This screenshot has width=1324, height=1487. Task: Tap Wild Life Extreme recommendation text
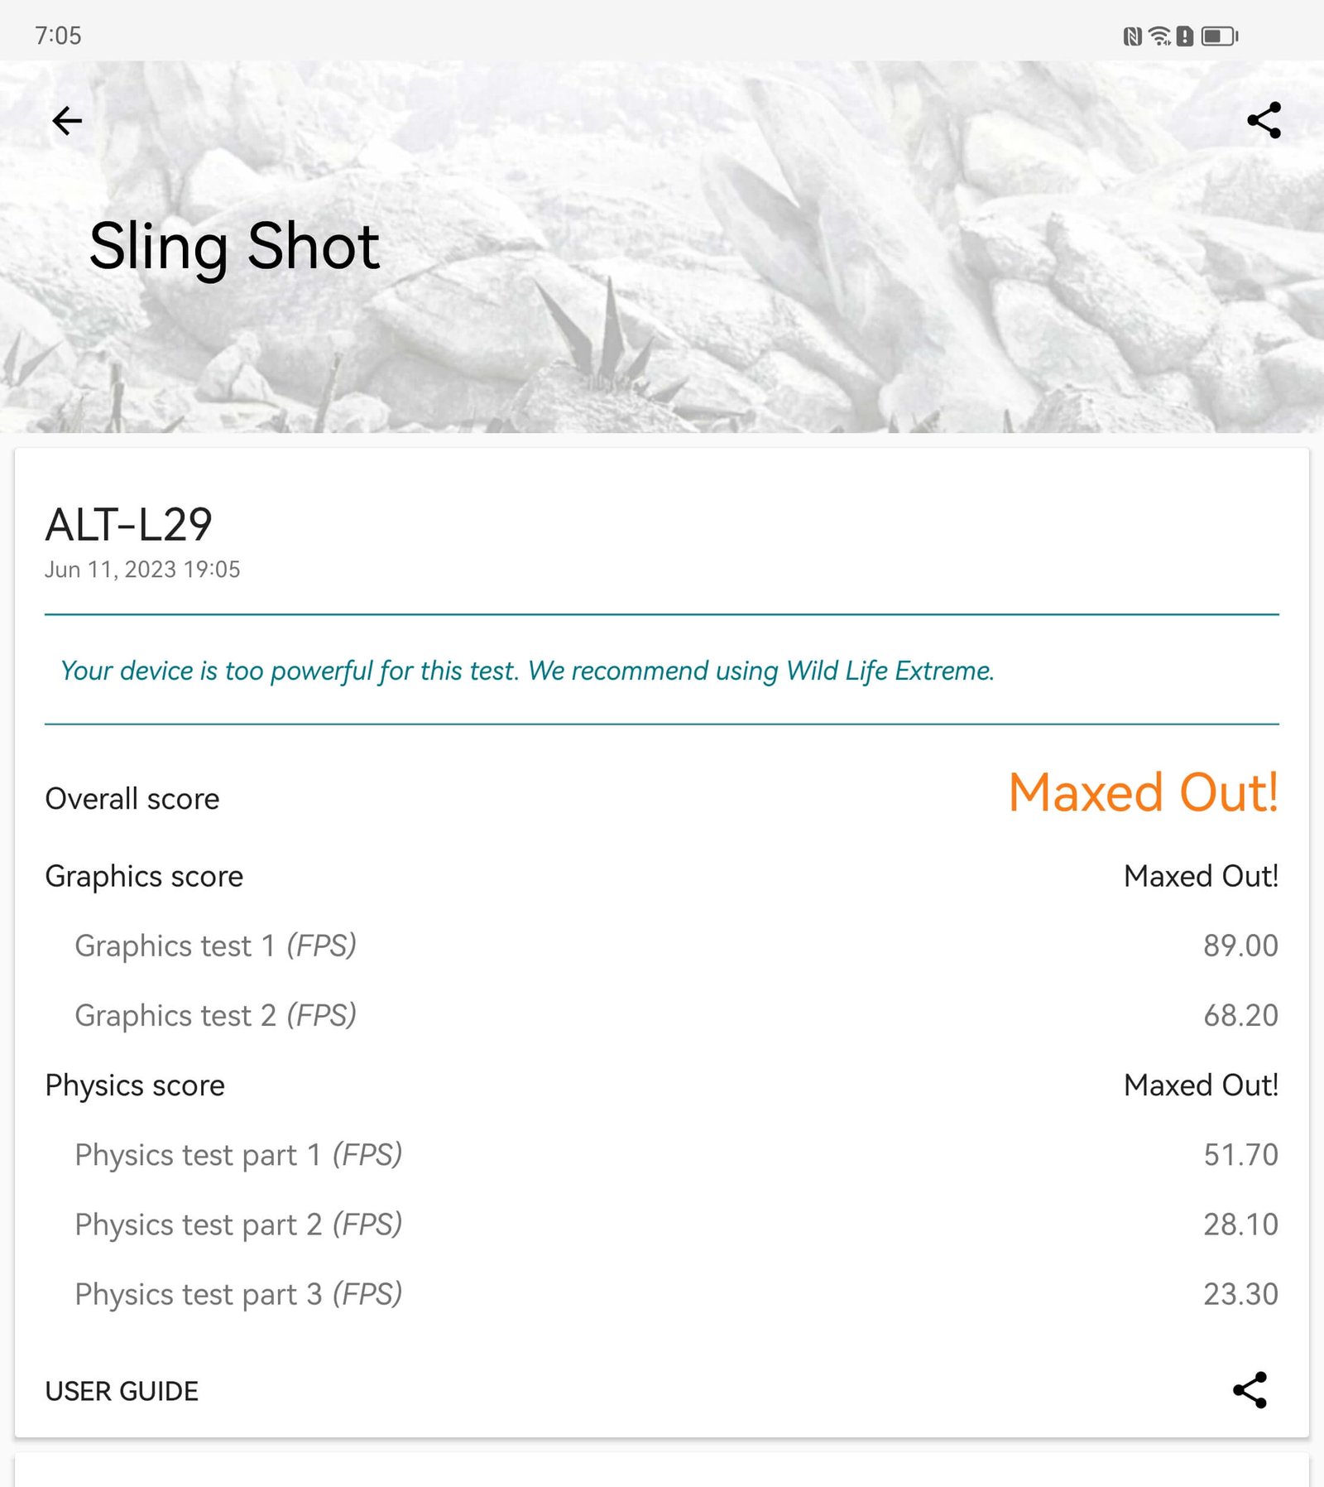527,671
